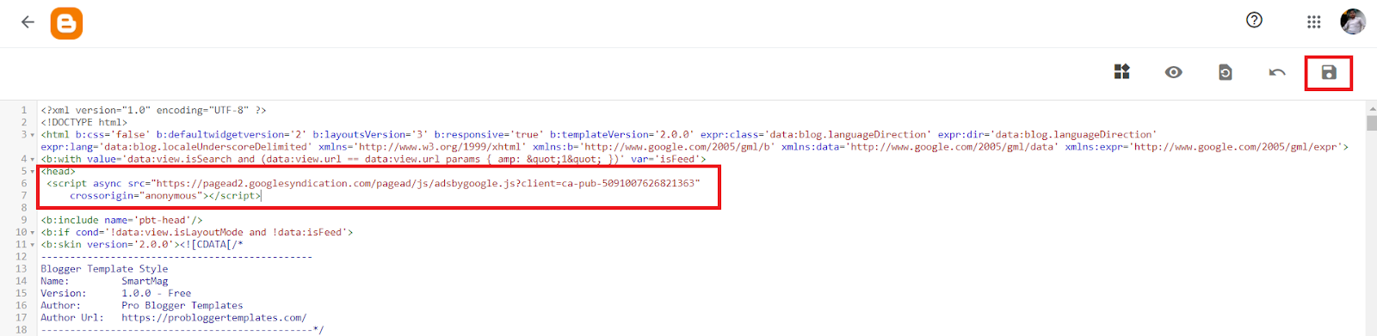Open the Blogger logo home icon
Screen dimensions: 1377x336
[x=66, y=23]
